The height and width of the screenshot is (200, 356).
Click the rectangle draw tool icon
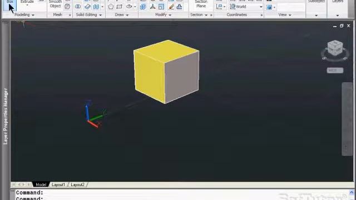point(120,7)
